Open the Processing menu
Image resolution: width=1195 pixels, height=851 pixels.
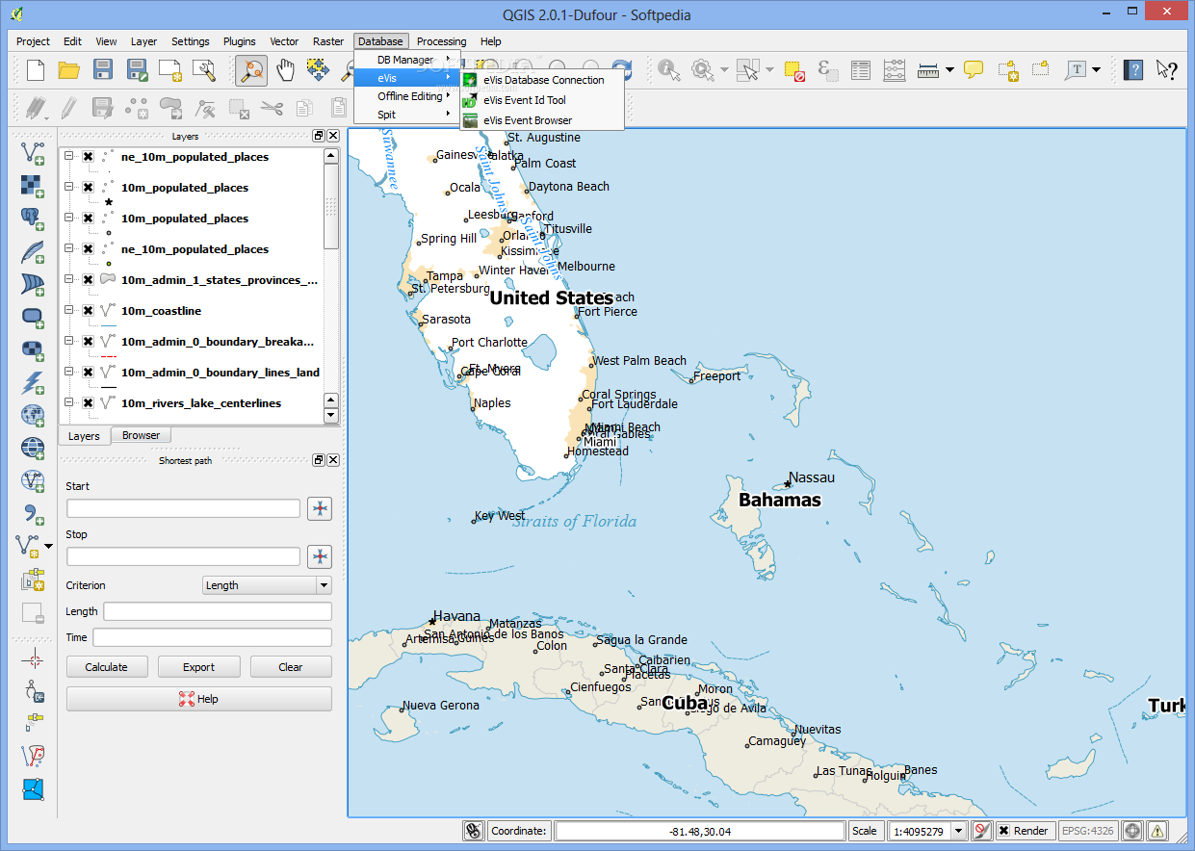(x=442, y=41)
